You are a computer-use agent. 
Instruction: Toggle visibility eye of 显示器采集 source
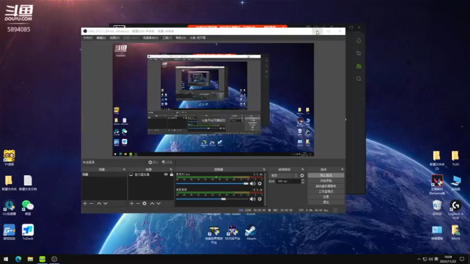(166, 174)
